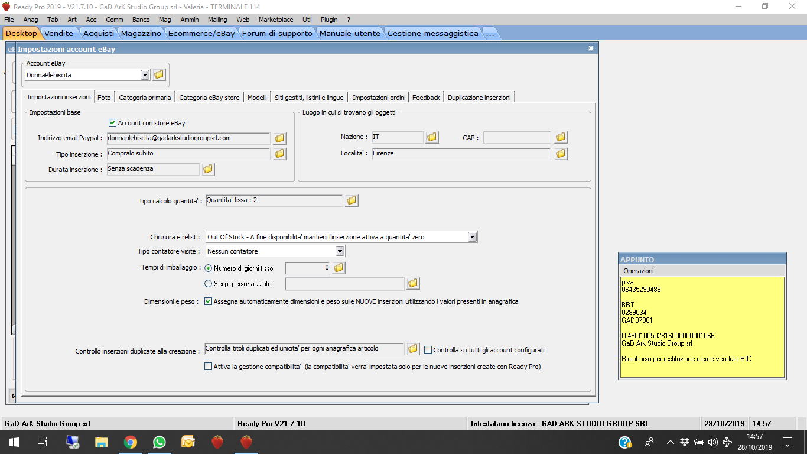807x454 pixels.
Task: Click Task View icon in taskbar
Action: click(42, 442)
